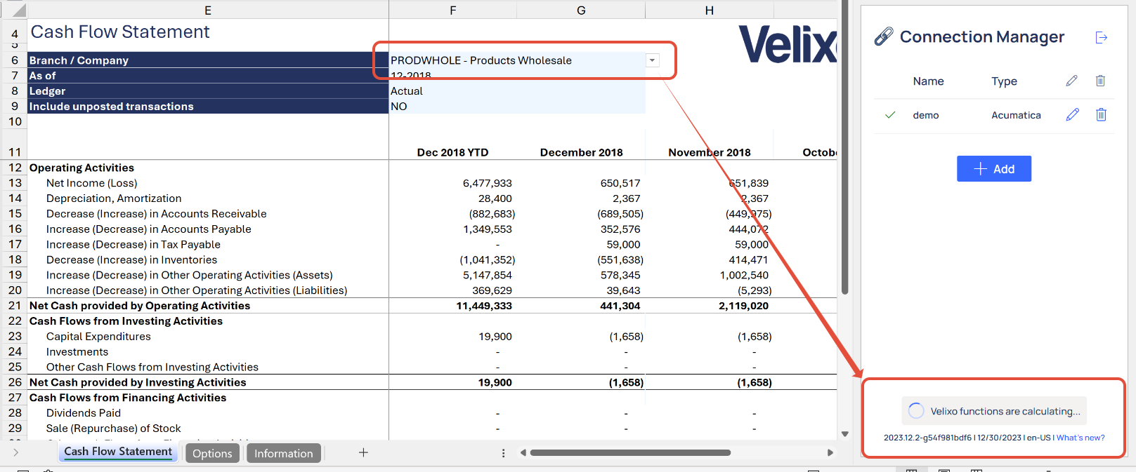This screenshot has width=1136, height=472.
Task: Select the Cash Flows from Investing Activities heading
Action: (x=126, y=321)
